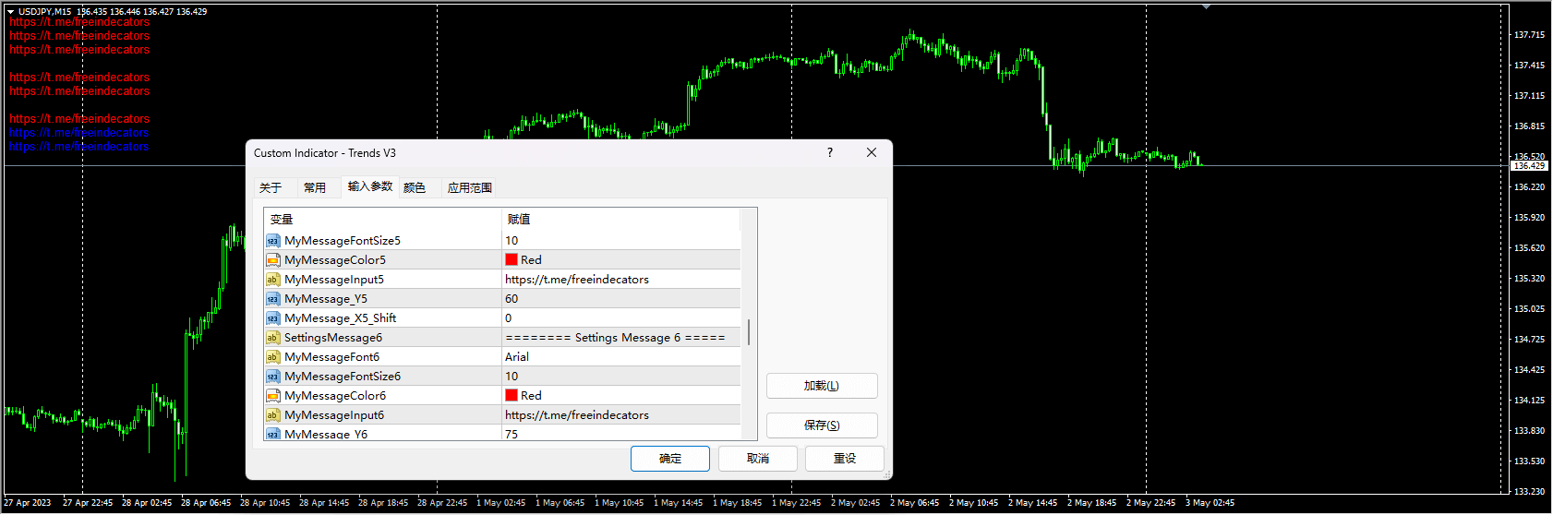
Task: Click the integer icon beside MyMessageFontSize5
Action: (272, 241)
